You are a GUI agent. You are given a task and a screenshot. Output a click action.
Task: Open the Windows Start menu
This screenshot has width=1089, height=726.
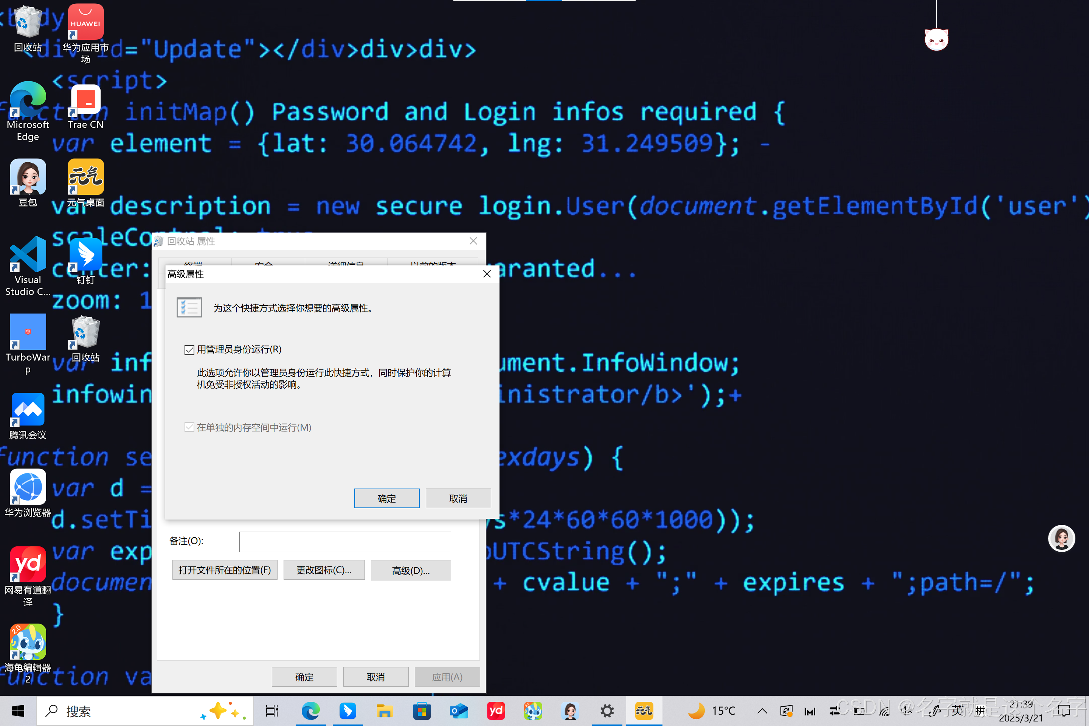coord(18,711)
